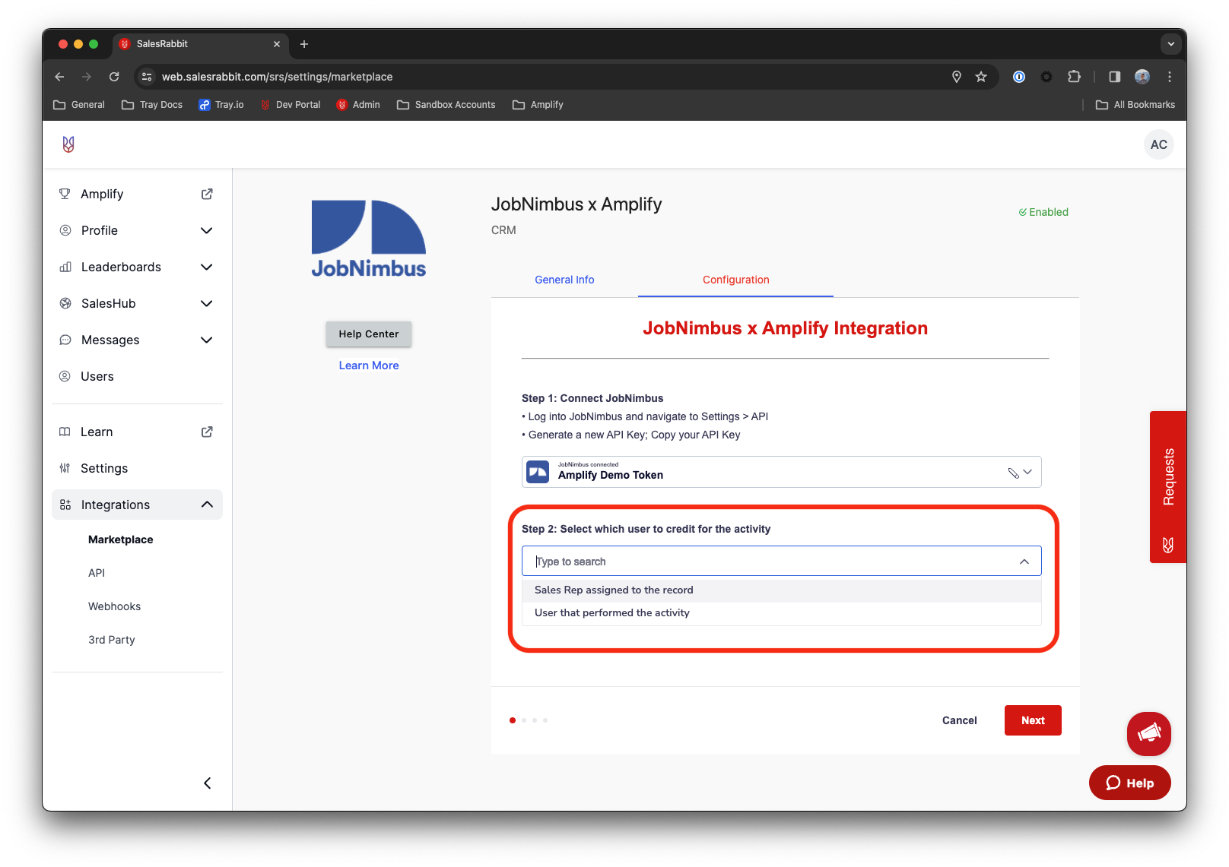The width and height of the screenshot is (1229, 867).
Task: Click the location pin icon in address bar
Action: [957, 77]
